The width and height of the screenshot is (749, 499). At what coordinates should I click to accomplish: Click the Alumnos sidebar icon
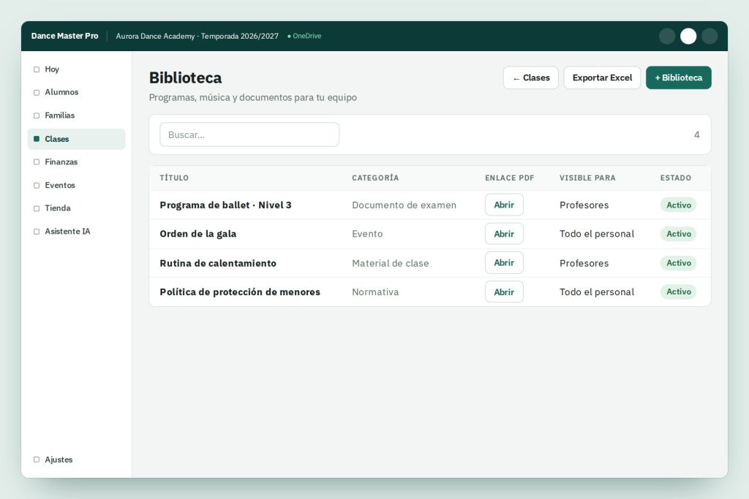pyautogui.click(x=37, y=93)
